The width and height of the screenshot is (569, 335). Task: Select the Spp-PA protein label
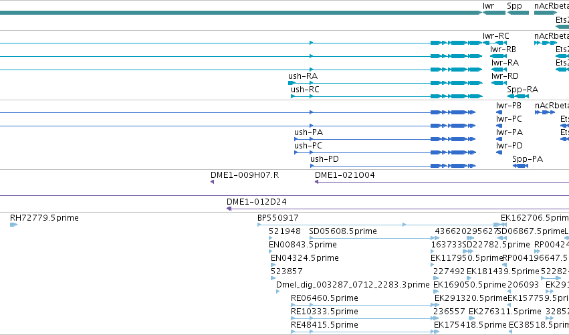pyautogui.click(x=528, y=159)
